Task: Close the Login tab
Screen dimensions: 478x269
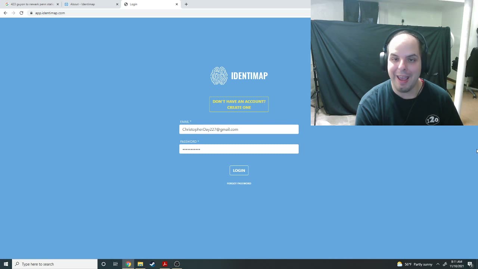Action: (x=177, y=4)
